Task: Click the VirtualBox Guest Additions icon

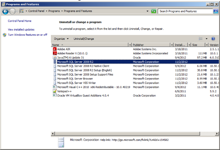Action: tap(55, 95)
